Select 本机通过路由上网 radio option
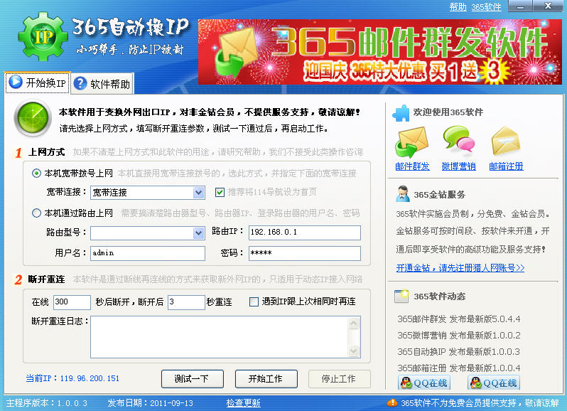567x411 pixels. pos(37,213)
